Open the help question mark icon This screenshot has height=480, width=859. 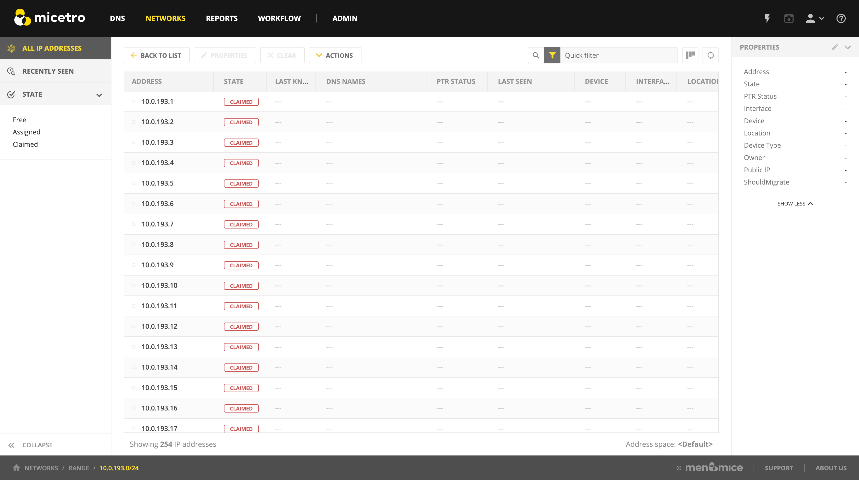841,18
